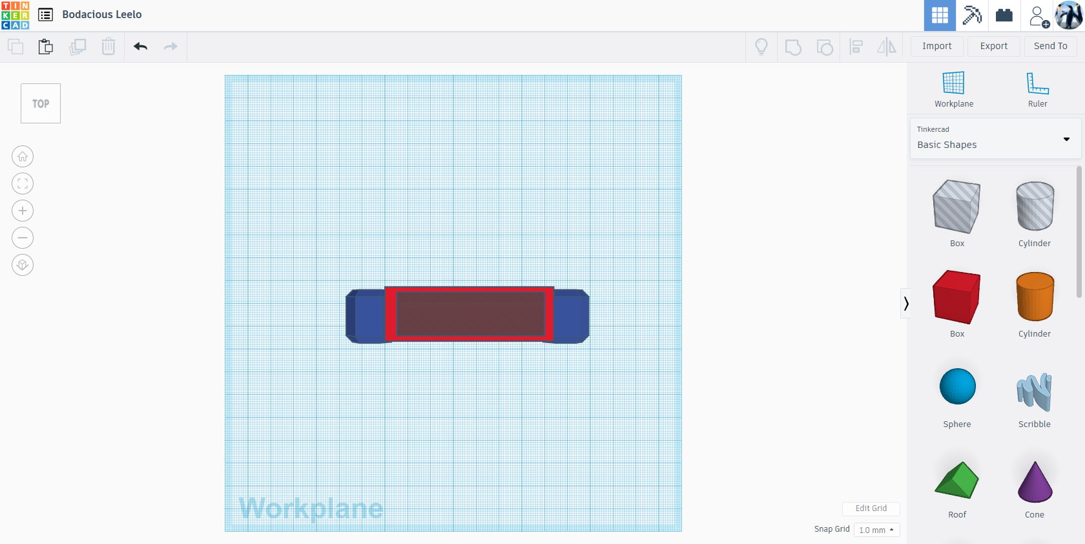This screenshot has height=544, width=1085.
Task: Undo the last action
Action: 141,47
